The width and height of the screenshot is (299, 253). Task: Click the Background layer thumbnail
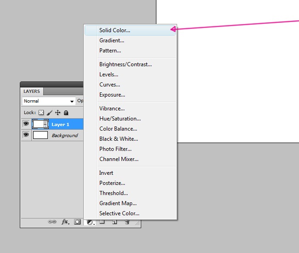coord(40,135)
